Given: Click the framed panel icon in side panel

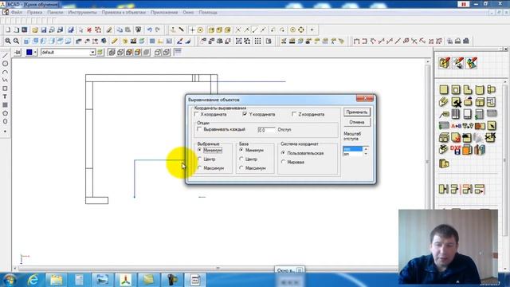Looking at the screenshot, I should [456, 90].
